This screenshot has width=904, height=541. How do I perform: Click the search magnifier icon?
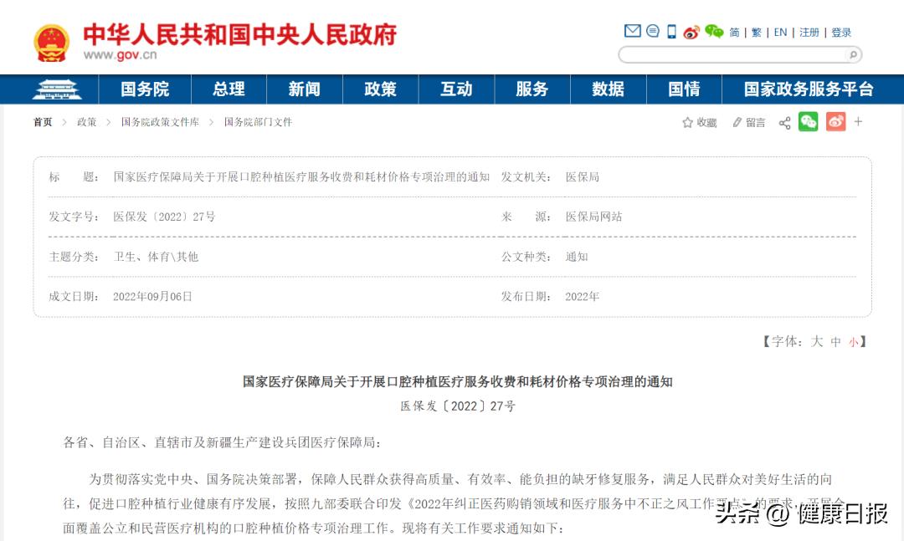click(x=852, y=54)
